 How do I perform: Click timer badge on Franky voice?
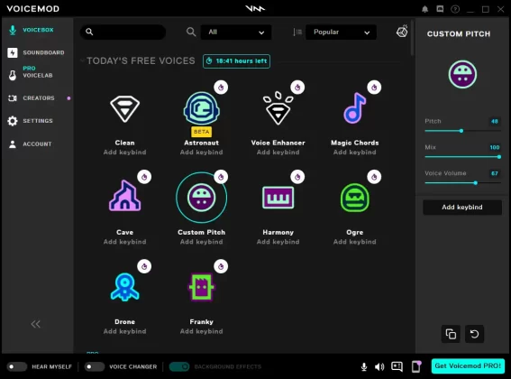pyautogui.click(x=221, y=266)
